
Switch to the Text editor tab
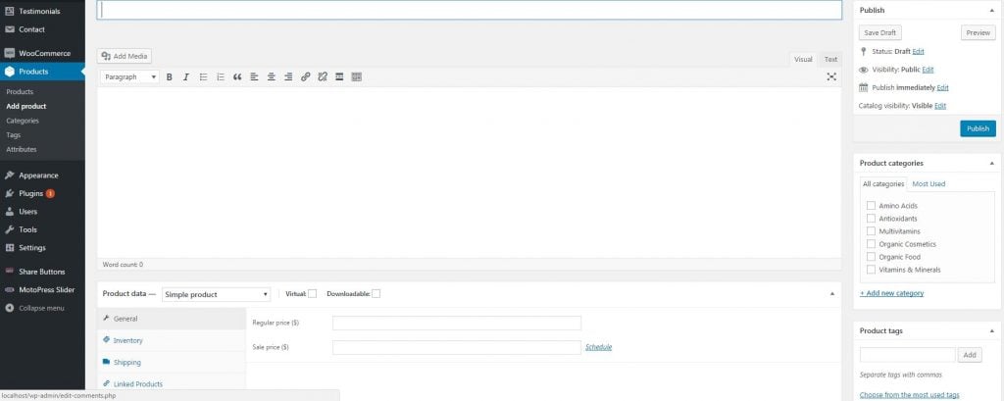point(830,59)
